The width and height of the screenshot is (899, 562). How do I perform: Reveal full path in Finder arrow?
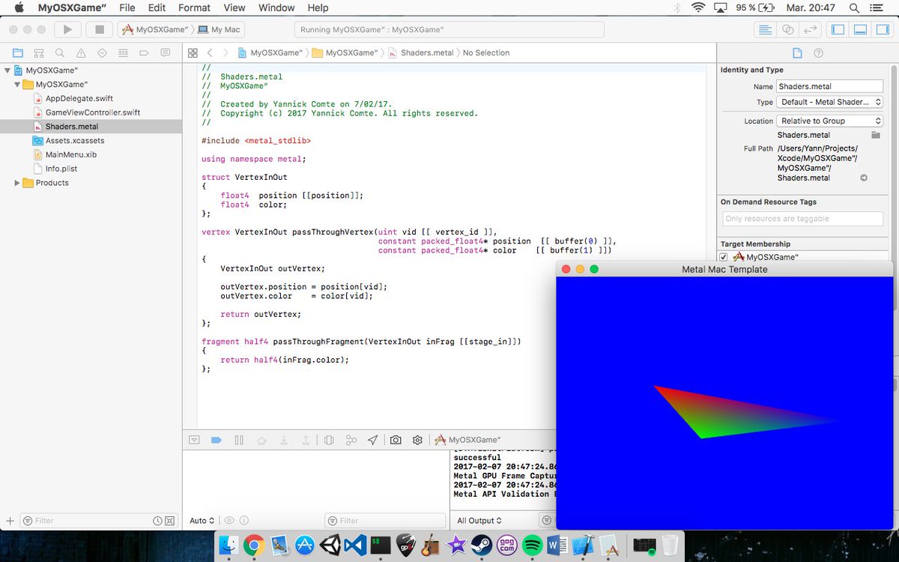coord(863,178)
